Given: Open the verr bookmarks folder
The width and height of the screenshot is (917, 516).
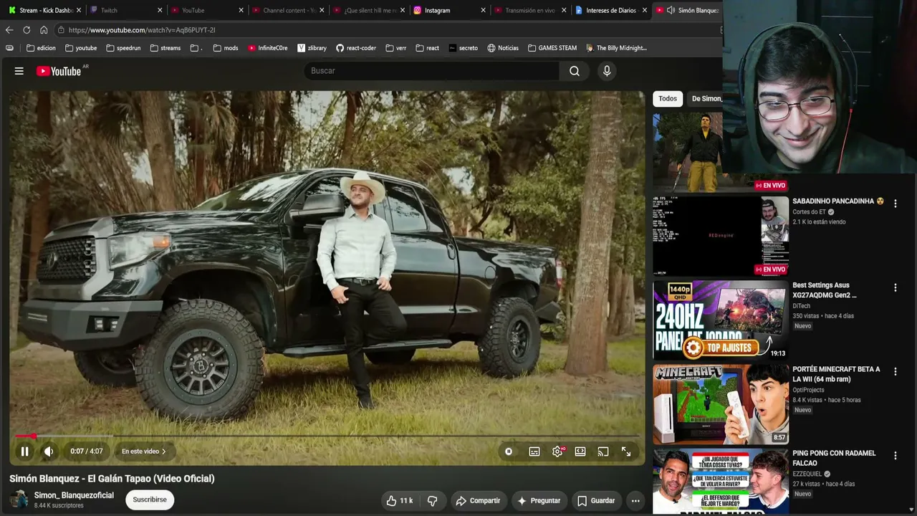Looking at the screenshot, I should (x=396, y=48).
